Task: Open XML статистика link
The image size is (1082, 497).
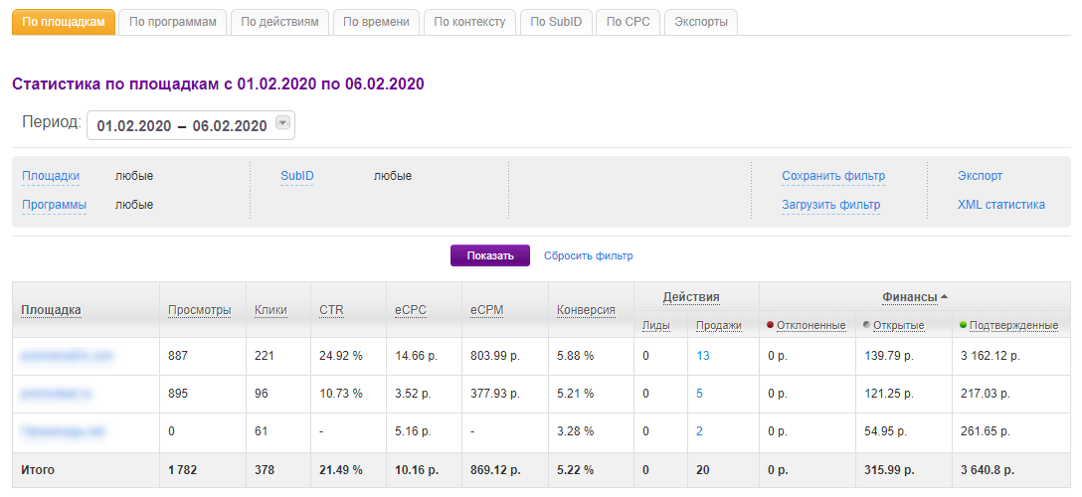Action: point(1000,205)
